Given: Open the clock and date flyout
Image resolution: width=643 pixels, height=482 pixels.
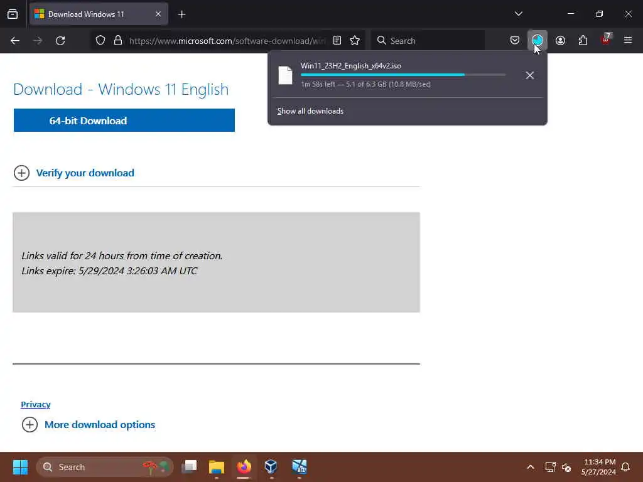Looking at the screenshot, I should pos(598,467).
